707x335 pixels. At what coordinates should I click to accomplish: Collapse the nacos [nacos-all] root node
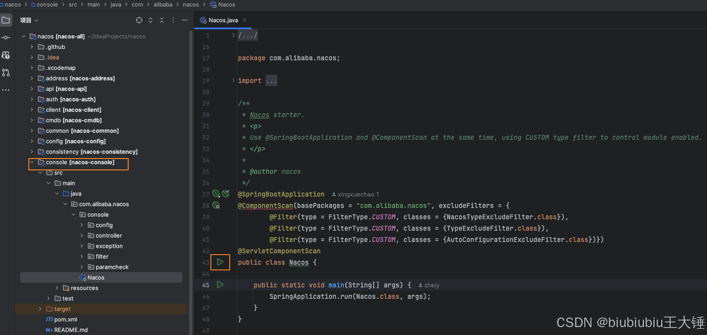tap(24, 36)
